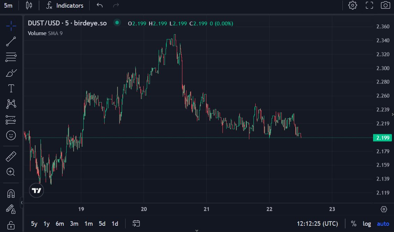394x232 pixels.
Task: Open the timezone menu showing UTC time
Action: (317, 224)
